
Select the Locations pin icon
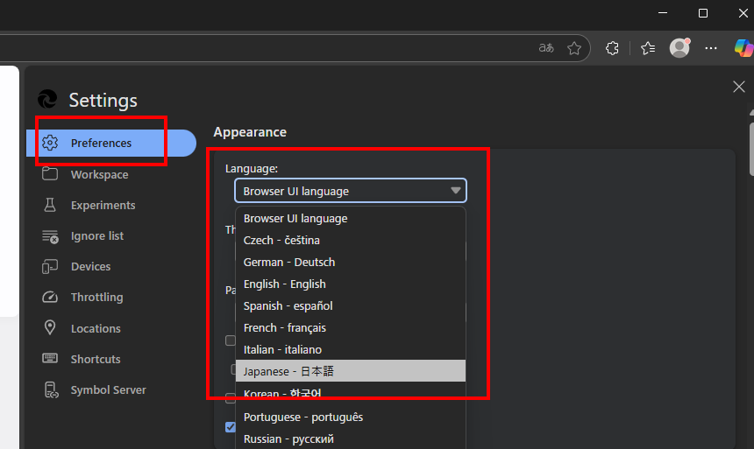[51, 328]
